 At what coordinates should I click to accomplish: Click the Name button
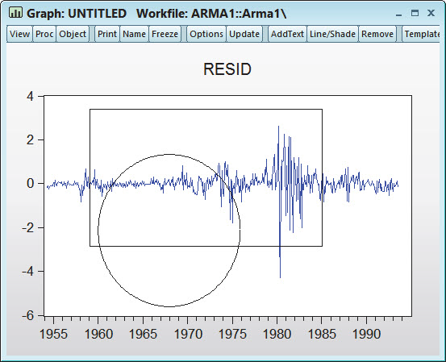pyautogui.click(x=134, y=34)
